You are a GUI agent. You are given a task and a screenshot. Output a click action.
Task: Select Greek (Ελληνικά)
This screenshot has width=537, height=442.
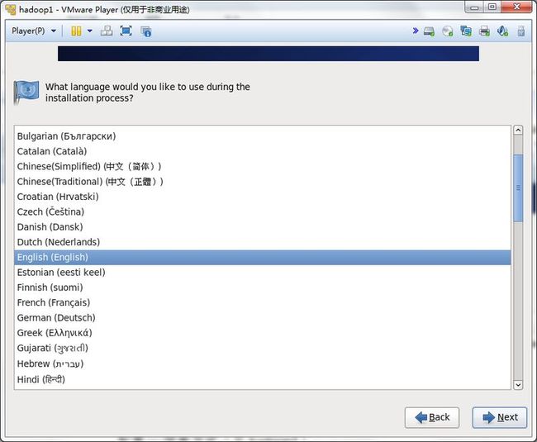pos(263,333)
